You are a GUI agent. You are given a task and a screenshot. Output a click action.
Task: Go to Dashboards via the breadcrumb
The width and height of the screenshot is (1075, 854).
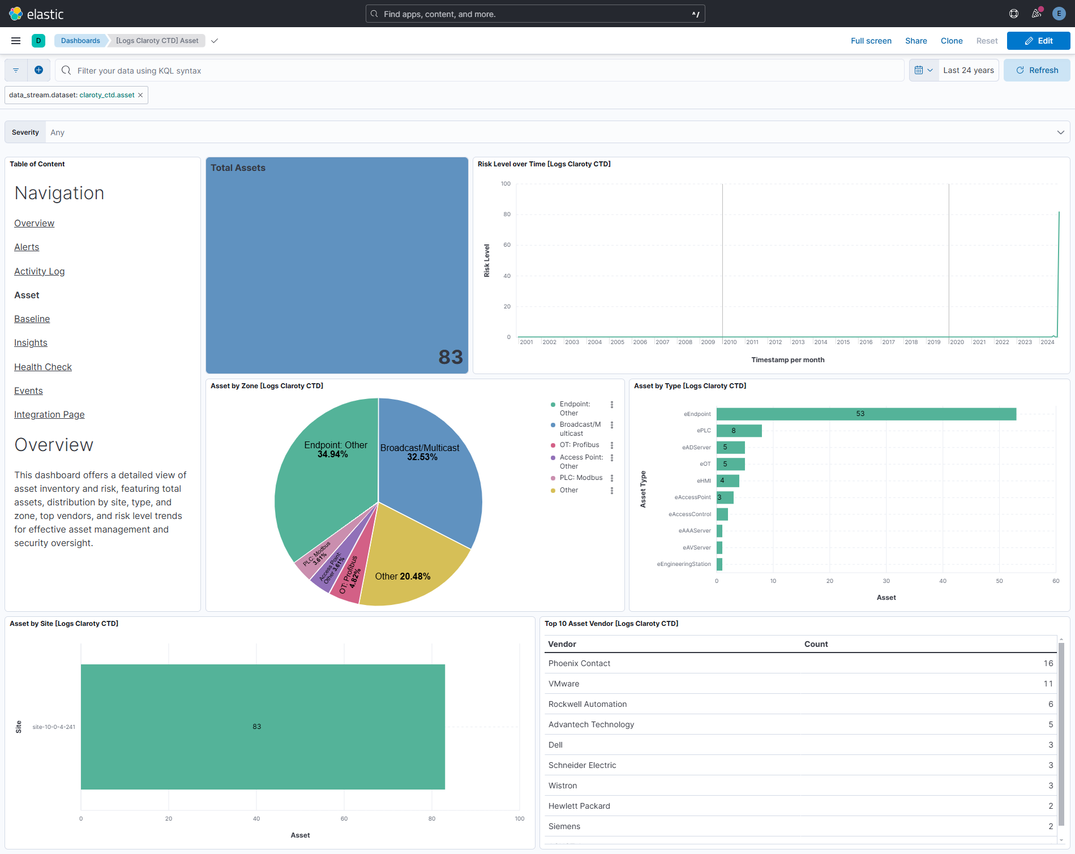tap(80, 40)
